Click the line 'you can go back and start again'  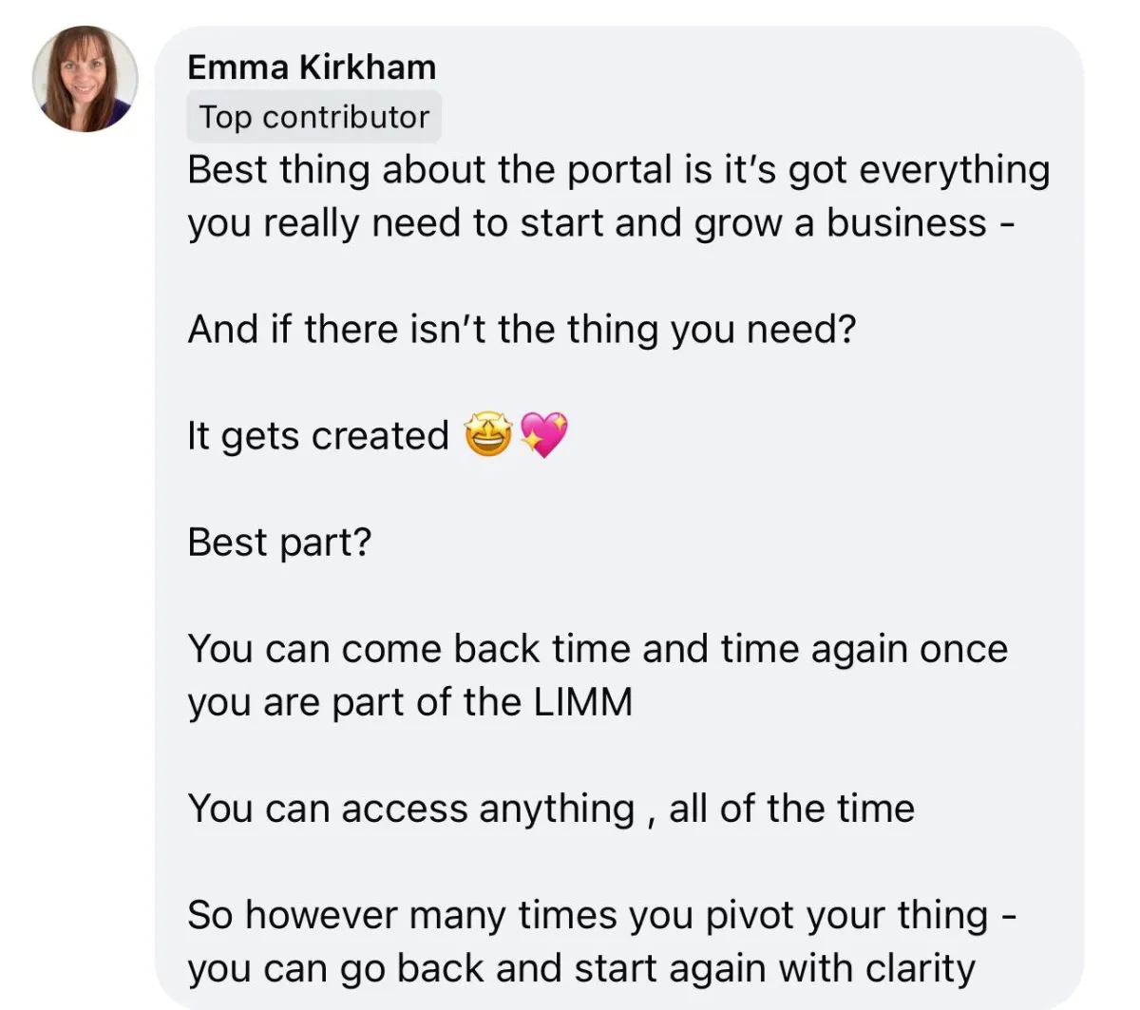coord(581,969)
